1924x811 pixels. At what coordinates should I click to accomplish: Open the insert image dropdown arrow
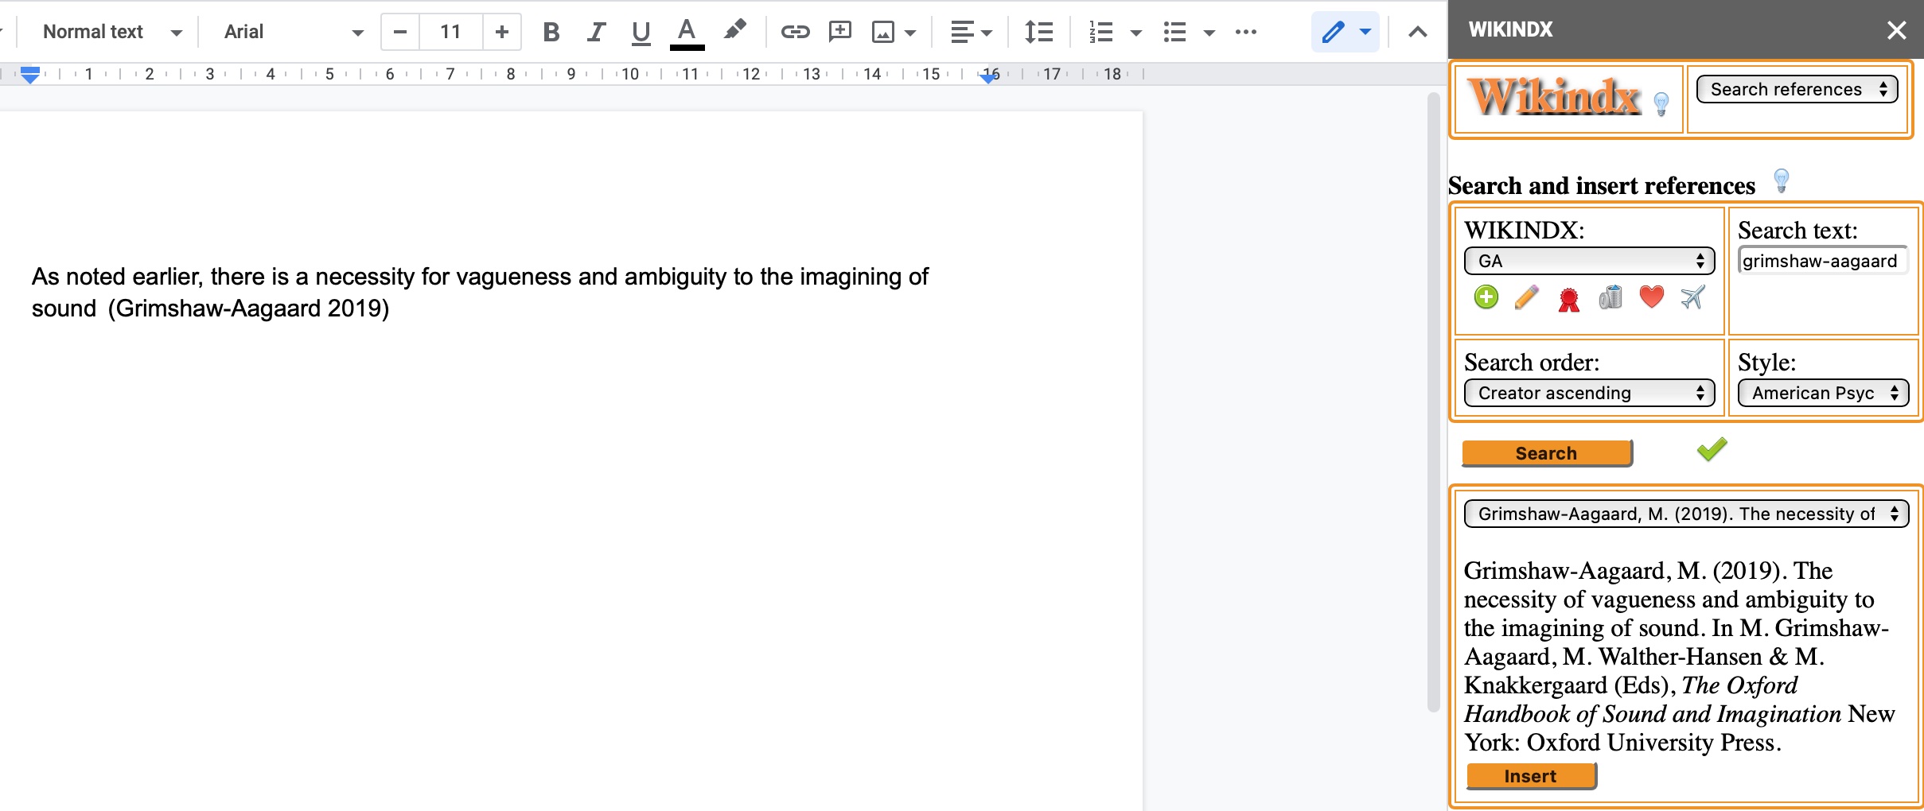pos(911,33)
